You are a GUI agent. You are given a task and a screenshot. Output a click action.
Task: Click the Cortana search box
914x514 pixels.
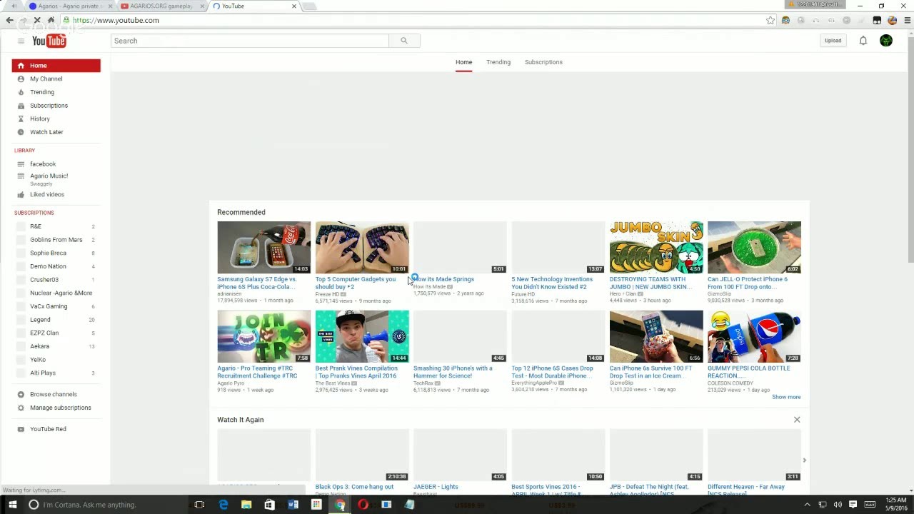[106, 505]
